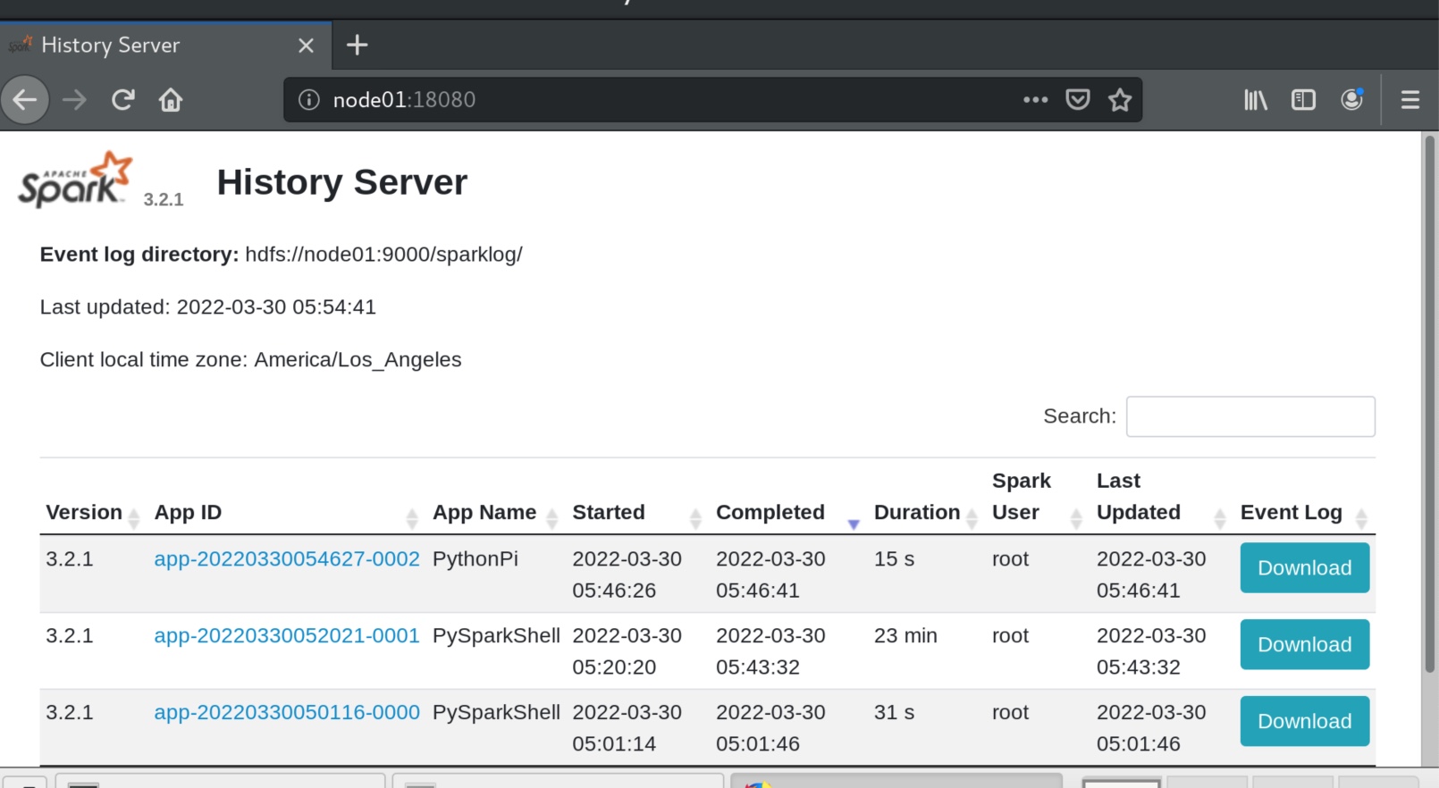
Task: Select the History Server tab
Action: coord(165,45)
